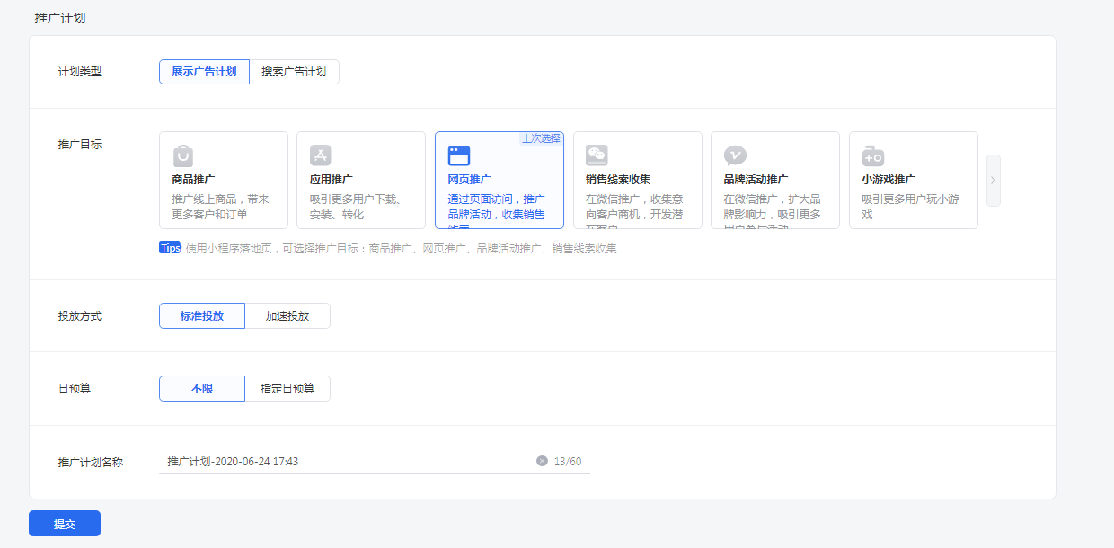Expand more promotion goals with right chevron

993,180
